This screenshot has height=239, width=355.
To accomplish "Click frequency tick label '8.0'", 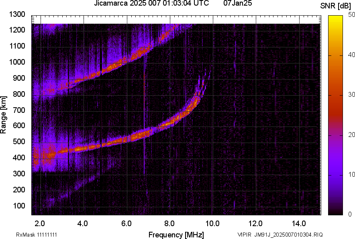I will coord(169,224).
